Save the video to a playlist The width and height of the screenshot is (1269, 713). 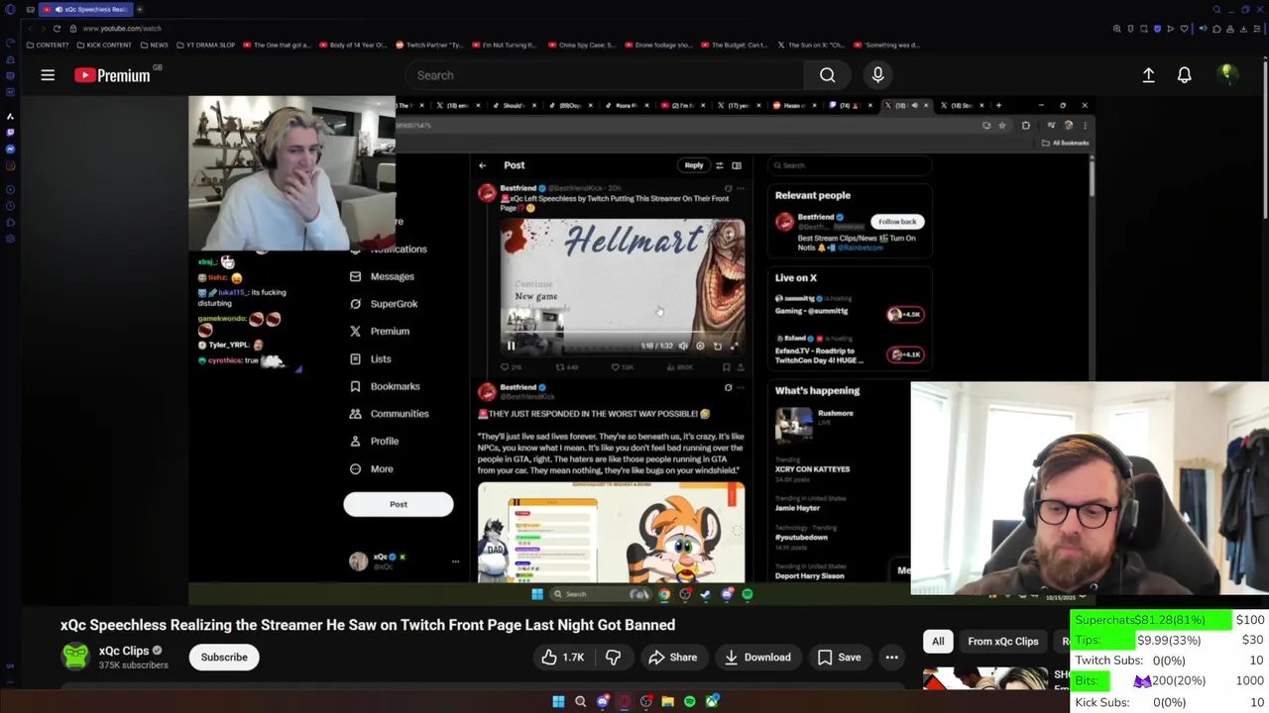pos(839,658)
